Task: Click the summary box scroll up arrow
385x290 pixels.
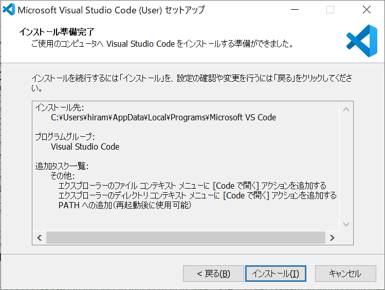Action: click(346, 110)
